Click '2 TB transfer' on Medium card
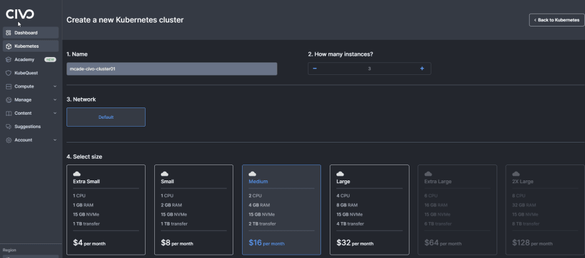585x258 pixels. point(263,224)
